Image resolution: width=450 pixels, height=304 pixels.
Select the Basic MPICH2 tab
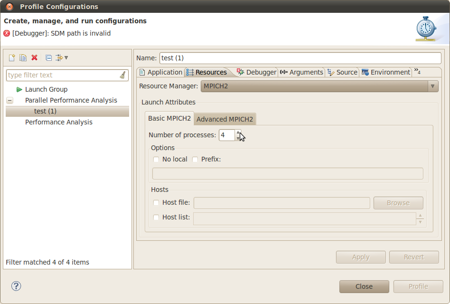pos(169,118)
